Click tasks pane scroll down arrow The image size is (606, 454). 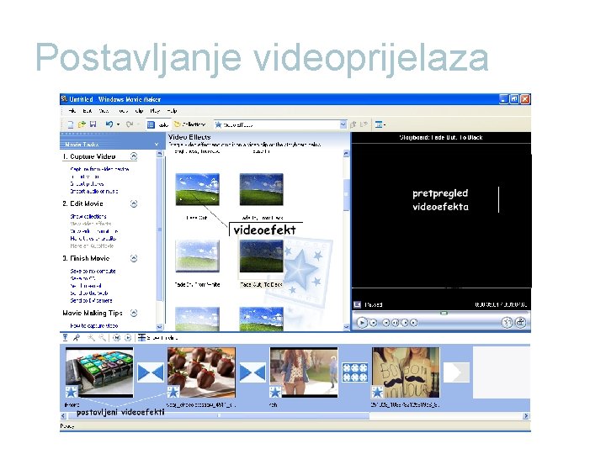[x=160, y=326]
